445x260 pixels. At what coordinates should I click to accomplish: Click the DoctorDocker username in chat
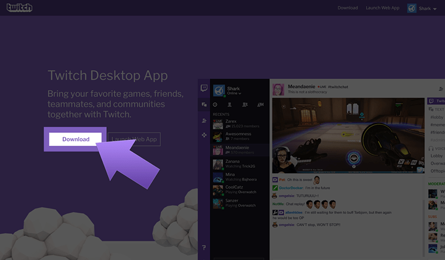pyautogui.click(x=291, y=188)
